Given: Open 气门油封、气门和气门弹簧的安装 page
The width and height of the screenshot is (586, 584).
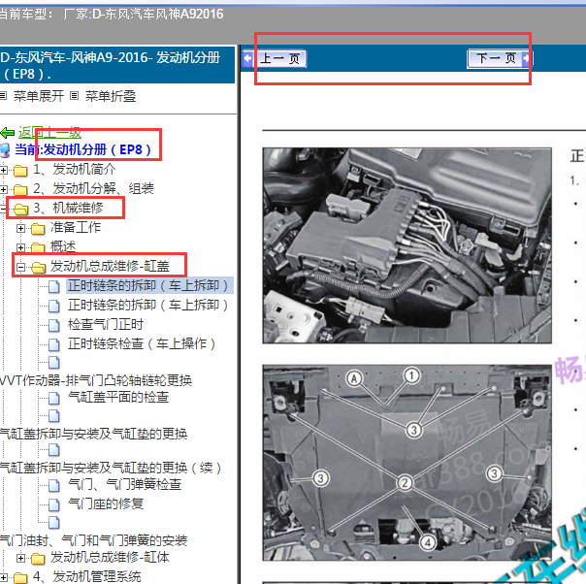Looking at the screenshot, I should [x=93, y=540].
